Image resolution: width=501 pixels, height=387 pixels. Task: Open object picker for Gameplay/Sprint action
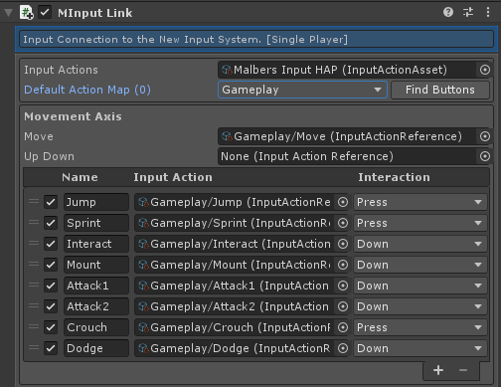[x=343, y=223]
